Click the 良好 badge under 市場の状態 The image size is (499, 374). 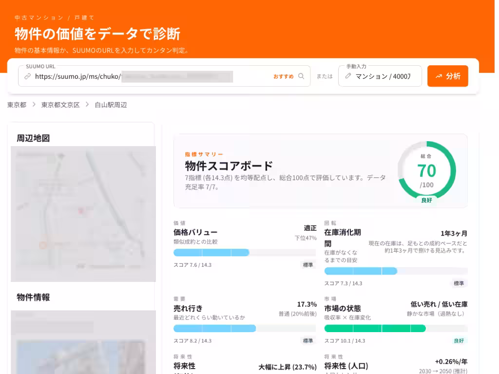click(458, 341)
